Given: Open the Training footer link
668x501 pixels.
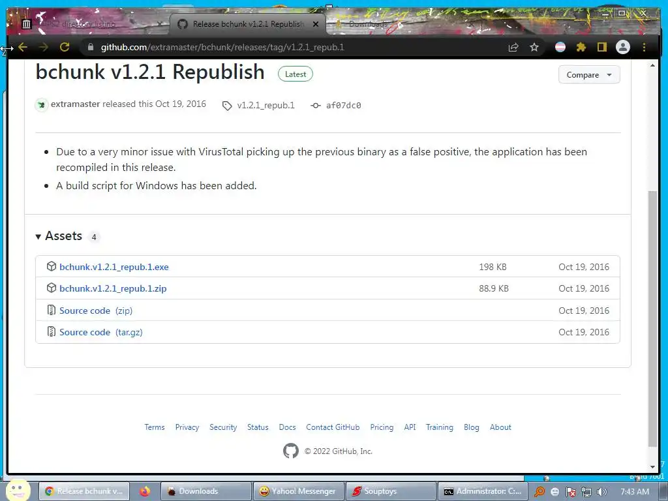Looking at the screenshot, I should tap(440, 427).
